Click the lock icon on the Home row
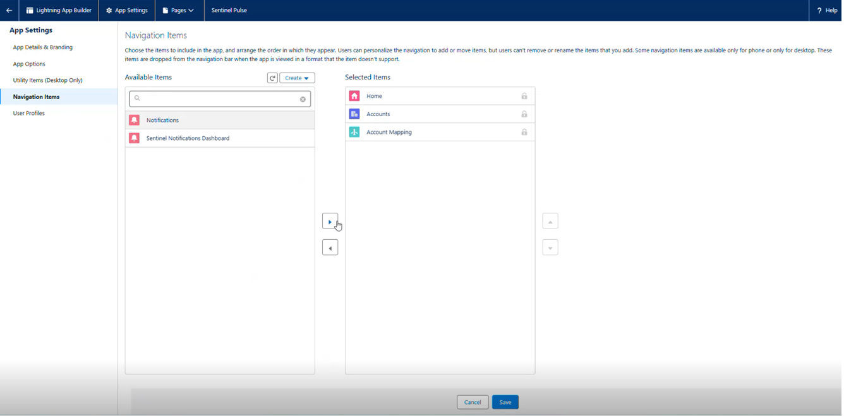The image size is (844, 416). [524, 96]
